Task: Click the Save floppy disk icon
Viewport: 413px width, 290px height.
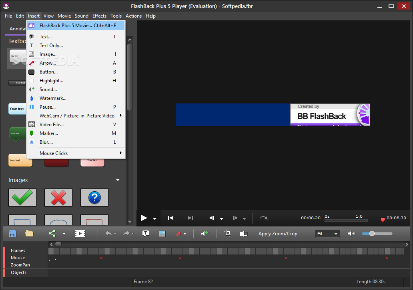Action: [12, 233]
